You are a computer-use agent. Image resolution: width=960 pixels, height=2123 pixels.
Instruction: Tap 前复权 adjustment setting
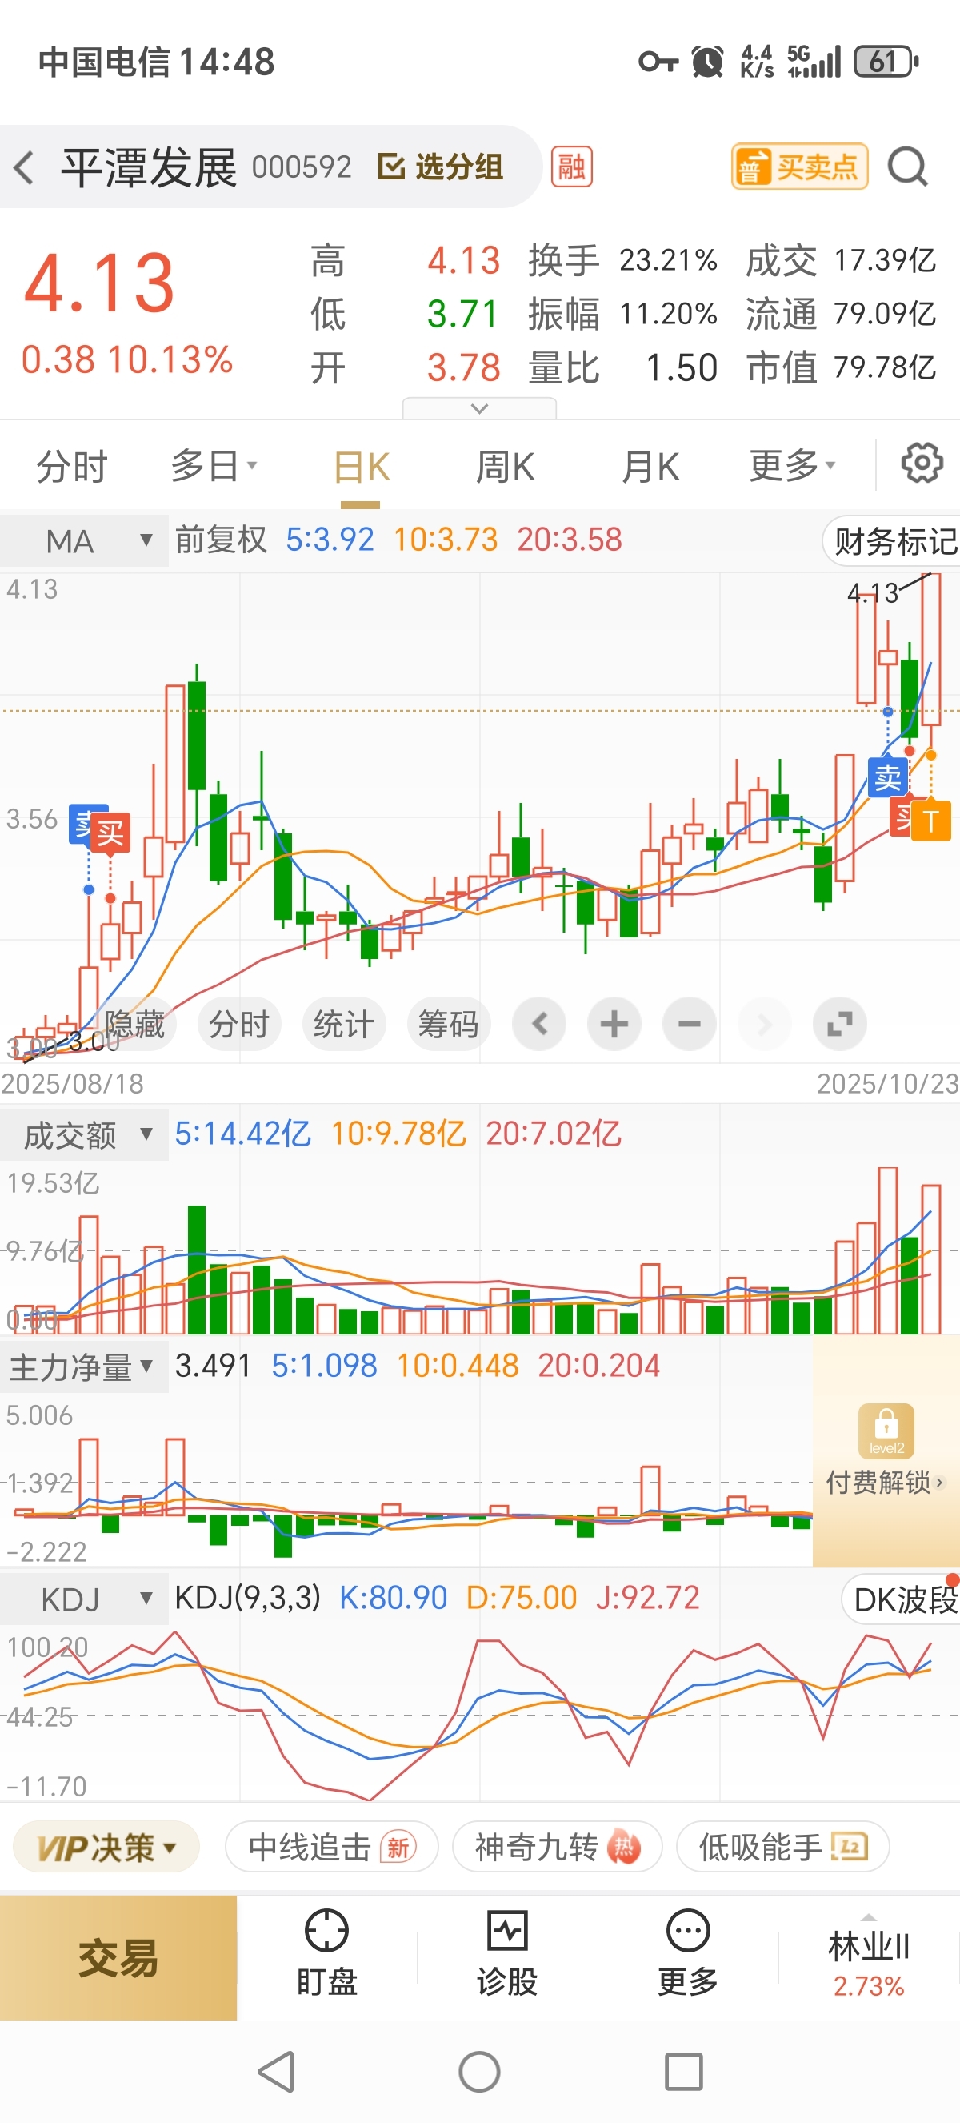pos(221,540)
